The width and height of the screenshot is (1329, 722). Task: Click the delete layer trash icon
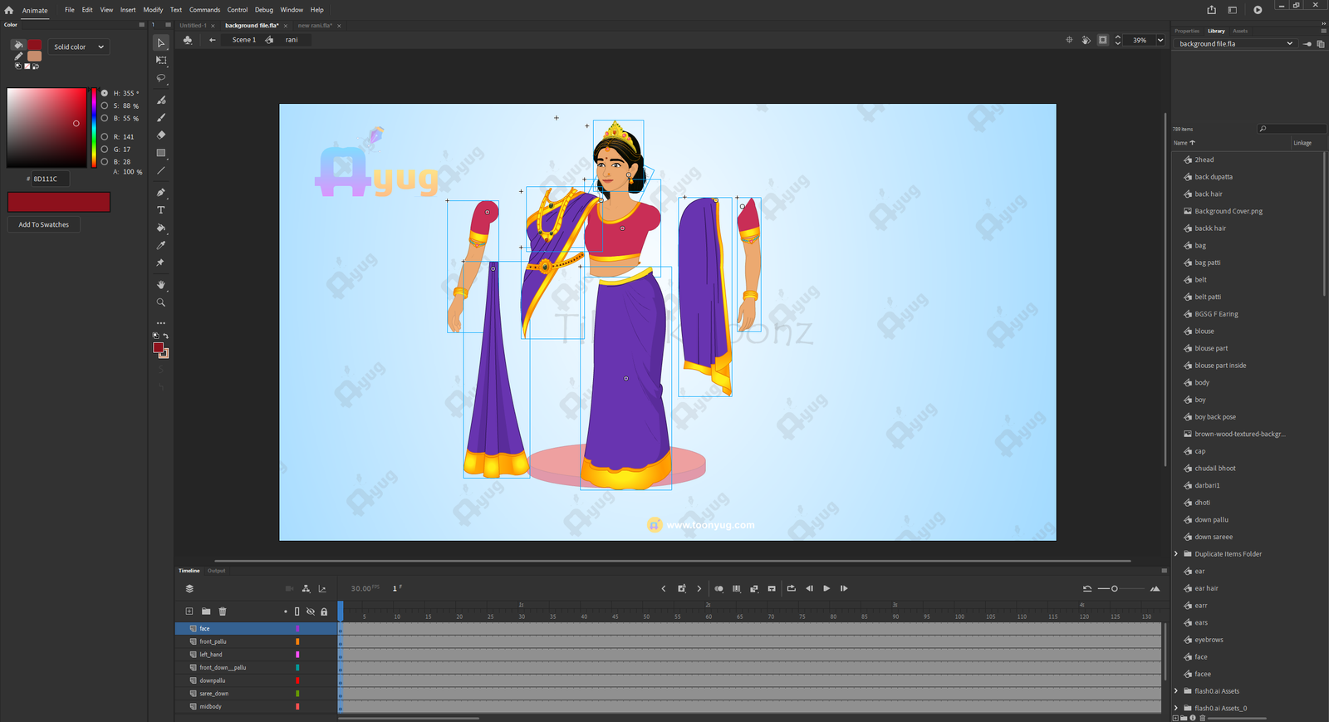tap(223, 611)
